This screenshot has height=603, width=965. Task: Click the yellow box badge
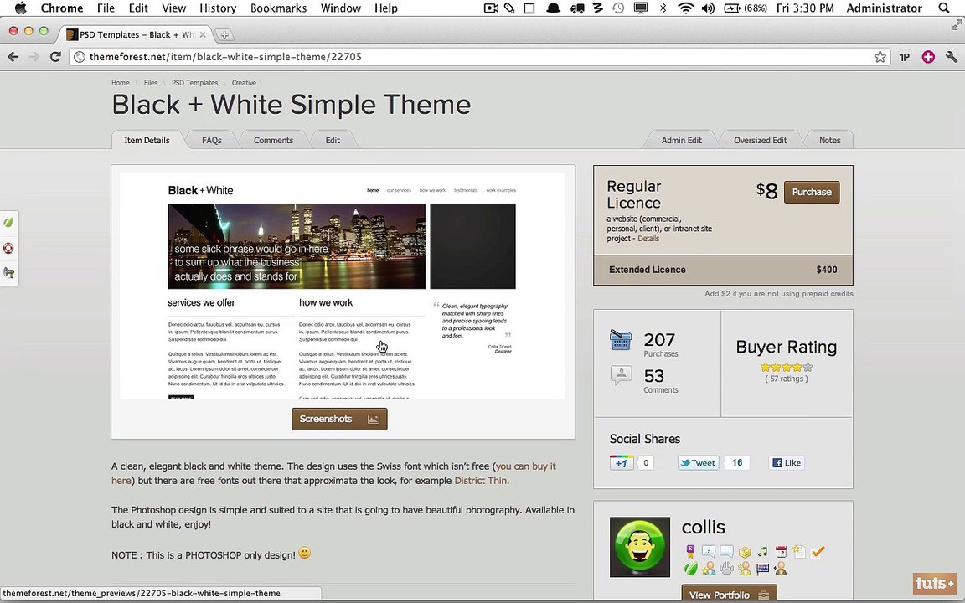pyautogui.click(x=745, y=552)
